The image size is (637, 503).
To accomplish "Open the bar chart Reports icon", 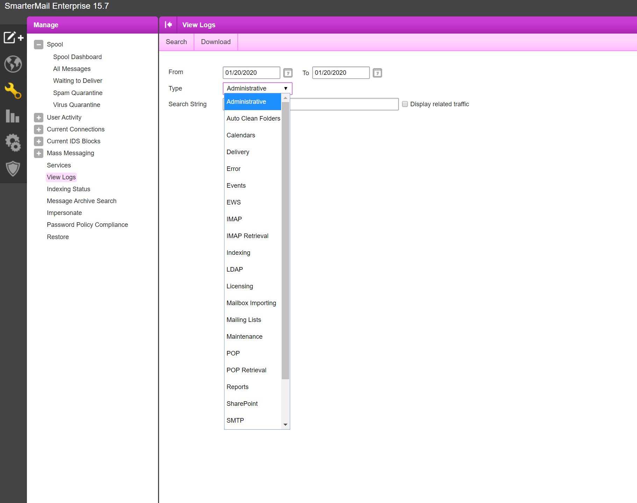I will point(13,116).
